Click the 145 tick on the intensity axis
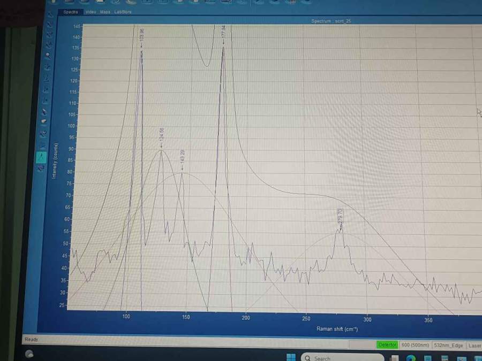 [x=77, y=26]
